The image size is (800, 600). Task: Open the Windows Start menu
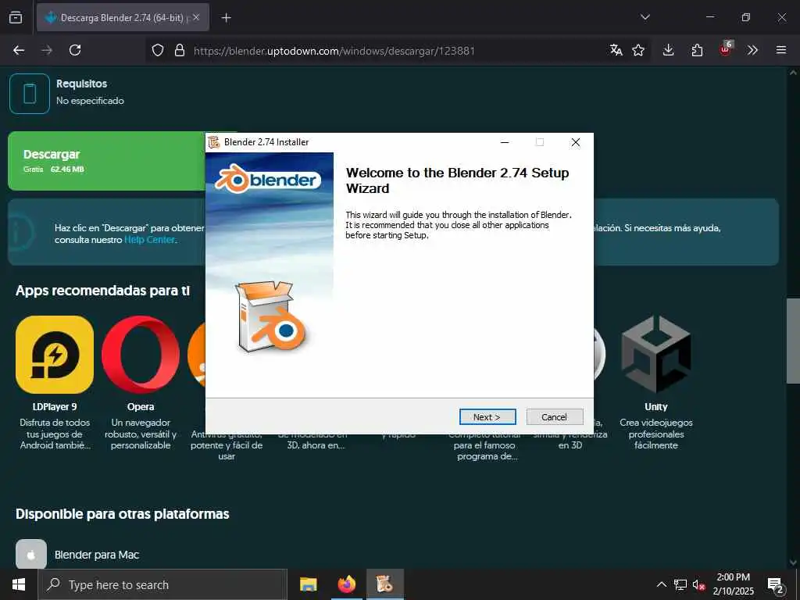click(19, 584)
